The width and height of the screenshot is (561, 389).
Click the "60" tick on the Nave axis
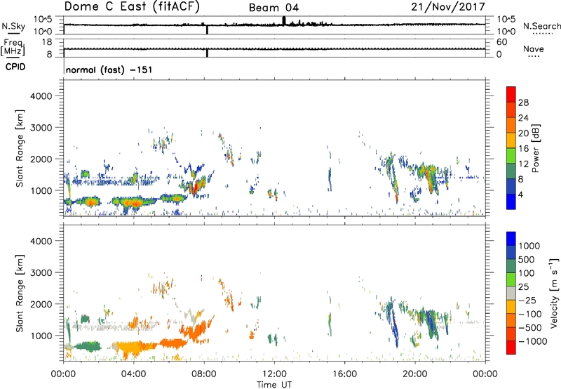501,42
